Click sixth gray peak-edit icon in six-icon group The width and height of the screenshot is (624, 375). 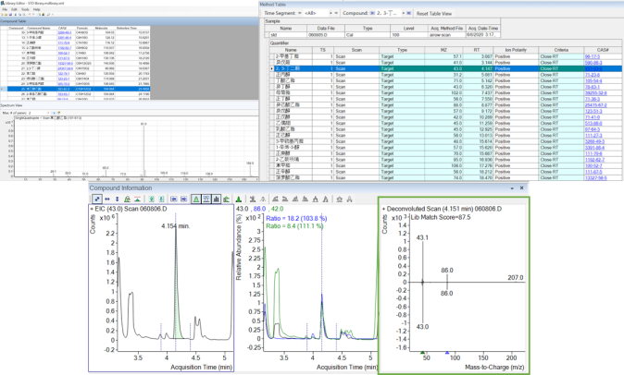(326, 200)
